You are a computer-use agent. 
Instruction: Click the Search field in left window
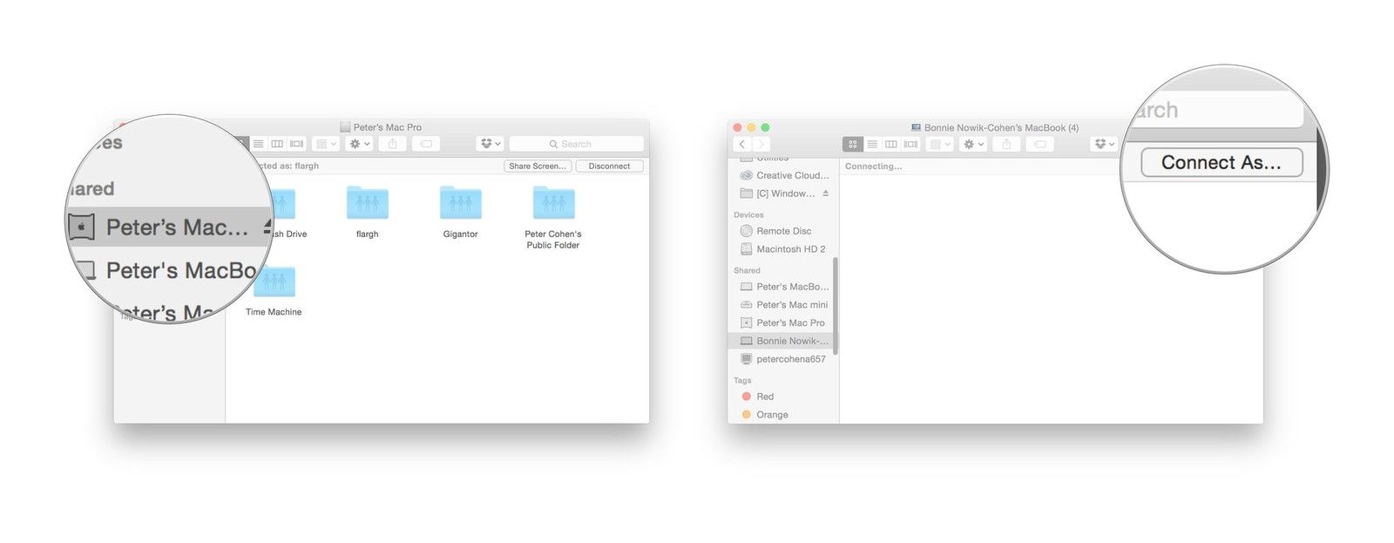576,144
